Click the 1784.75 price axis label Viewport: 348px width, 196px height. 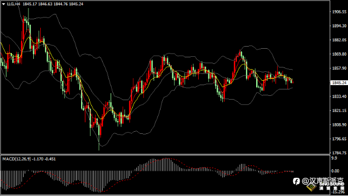click(x=339, y=153)
